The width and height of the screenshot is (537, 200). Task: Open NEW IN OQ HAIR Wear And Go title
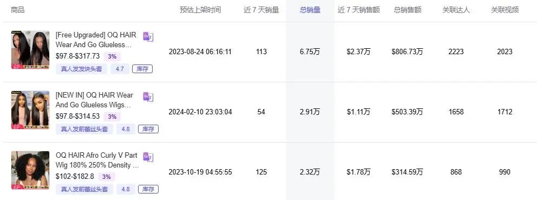[x=95, y=100]
